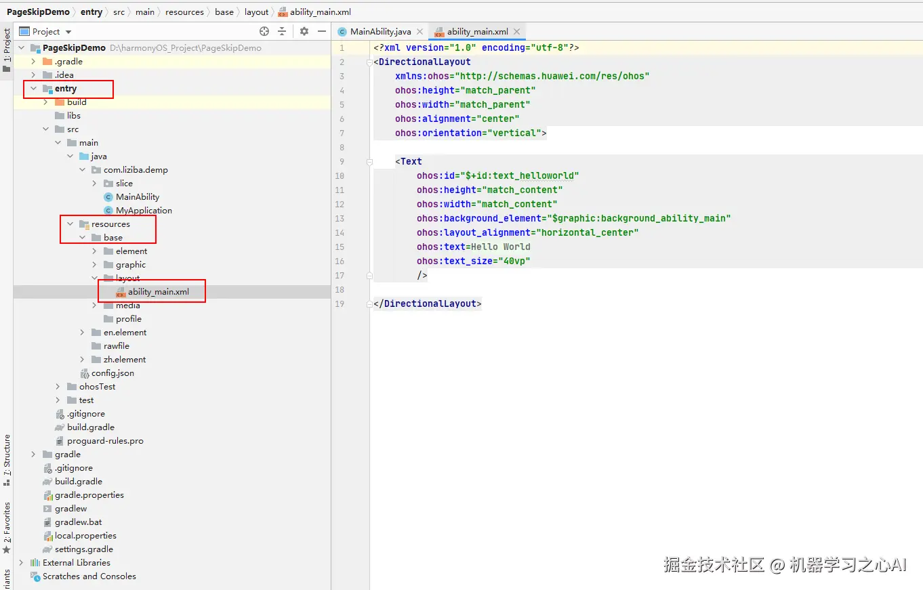Expand the .idea folder

point(34,75)
